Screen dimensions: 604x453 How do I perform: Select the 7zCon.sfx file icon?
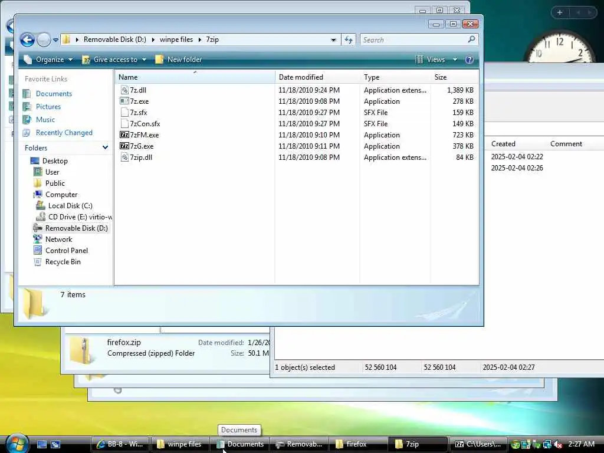point(124,124)
